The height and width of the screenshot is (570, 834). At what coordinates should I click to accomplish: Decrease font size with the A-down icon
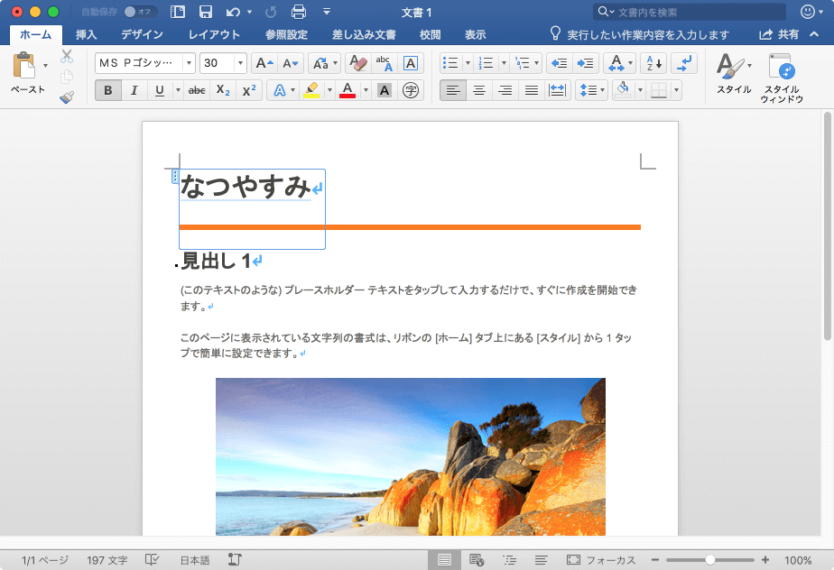pyautogui.click(x=291, y=63)
